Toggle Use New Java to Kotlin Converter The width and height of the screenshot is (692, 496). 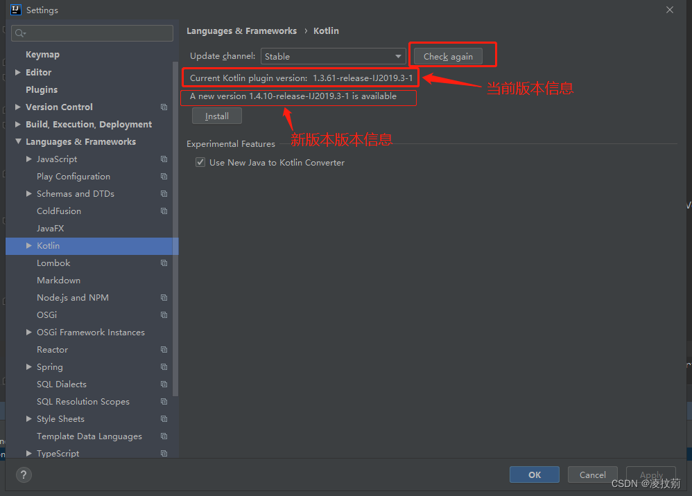click(x=200, y=162)
